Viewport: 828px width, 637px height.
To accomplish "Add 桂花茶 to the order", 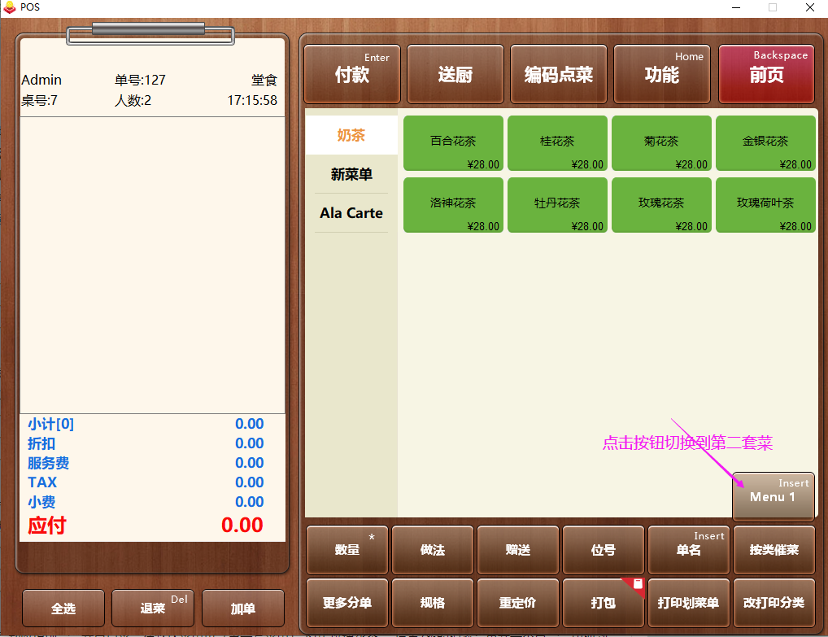I will 557,143.
